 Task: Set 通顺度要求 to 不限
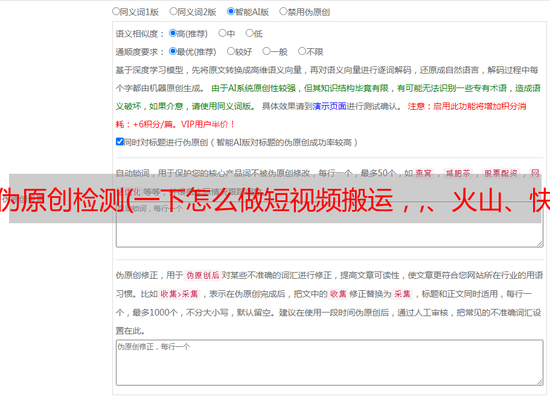point(302,51)
